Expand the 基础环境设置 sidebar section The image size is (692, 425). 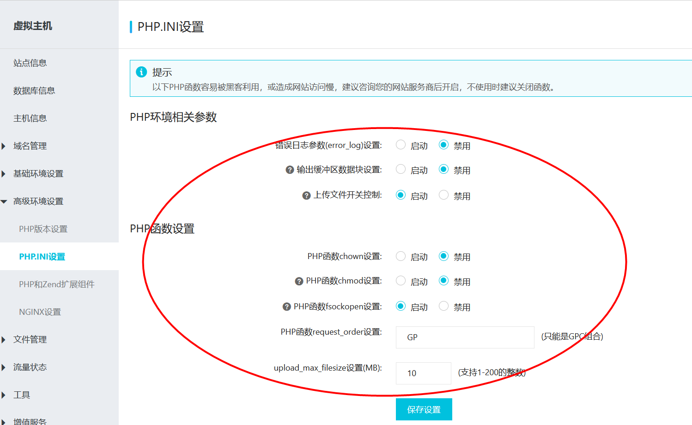[37, 173]
